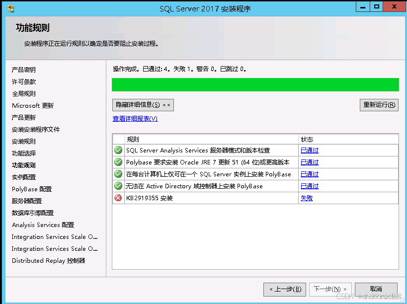
Task: Click green check icon for Active Directory rule
Action: click(118, 186)
